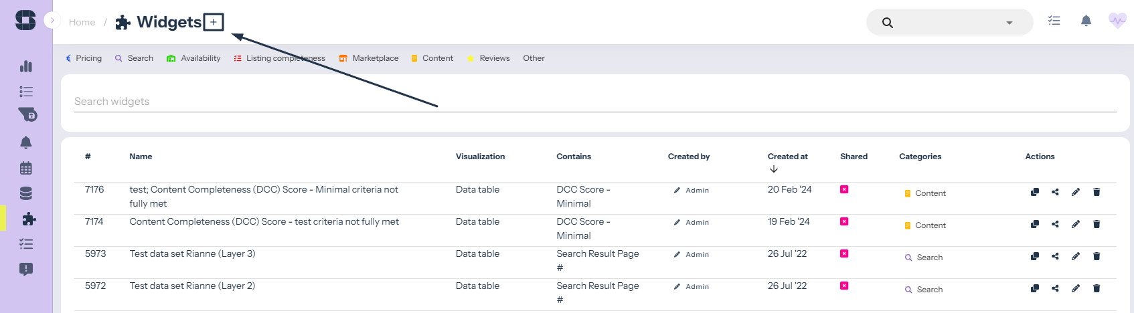Click the Search widgets input field

click(x=594, y=102)
